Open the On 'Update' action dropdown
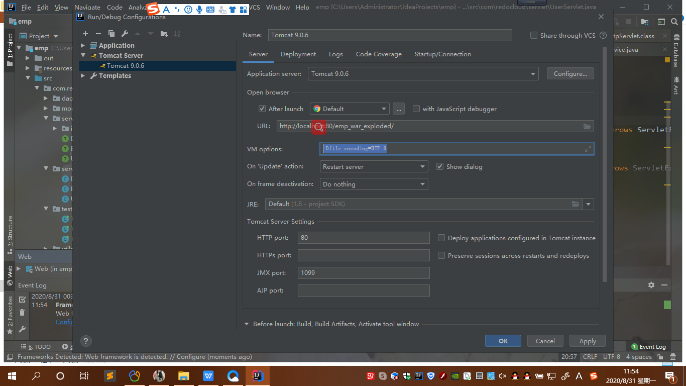The height and width of the screenshot is (386, 686). coord(374,166)
